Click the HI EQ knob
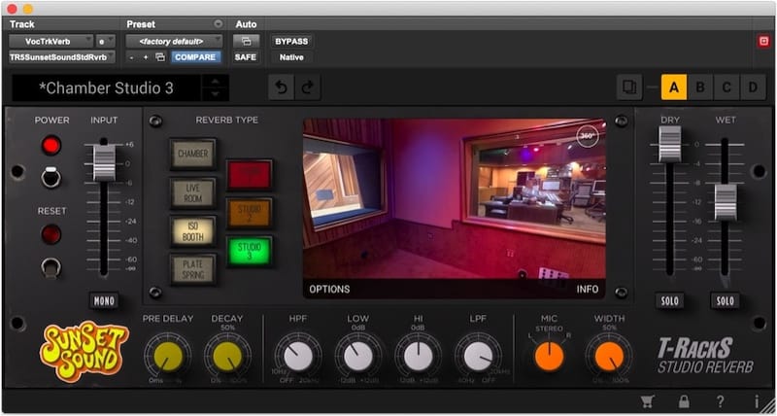 point(419,356)
